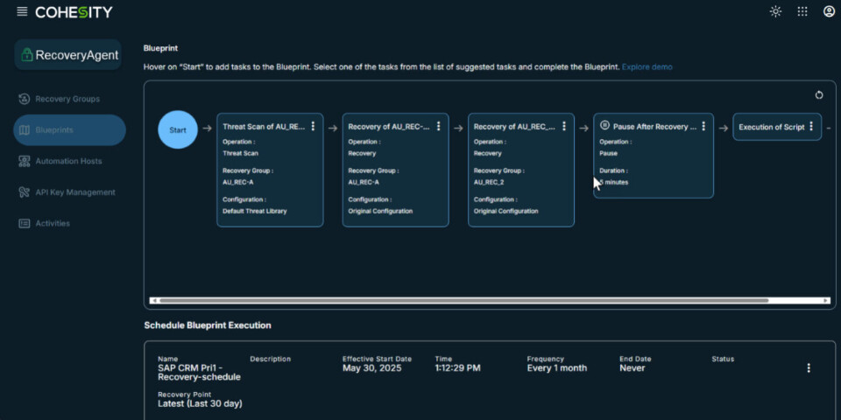Click the Start node in blueprint
Viewport: 841px width, 420px height.
click(178, 130)
